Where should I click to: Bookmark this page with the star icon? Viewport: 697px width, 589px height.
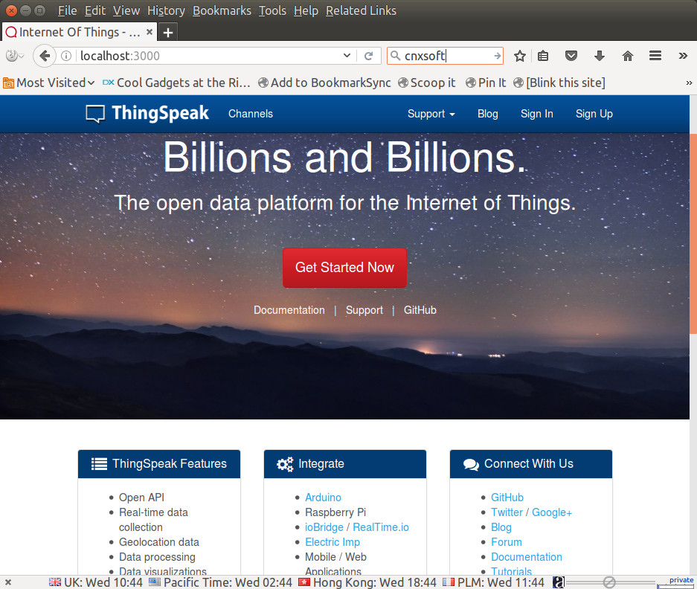pyautogui.click(x=520, y=56)
